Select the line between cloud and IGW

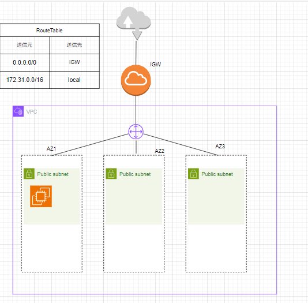(x=136, y=53)
